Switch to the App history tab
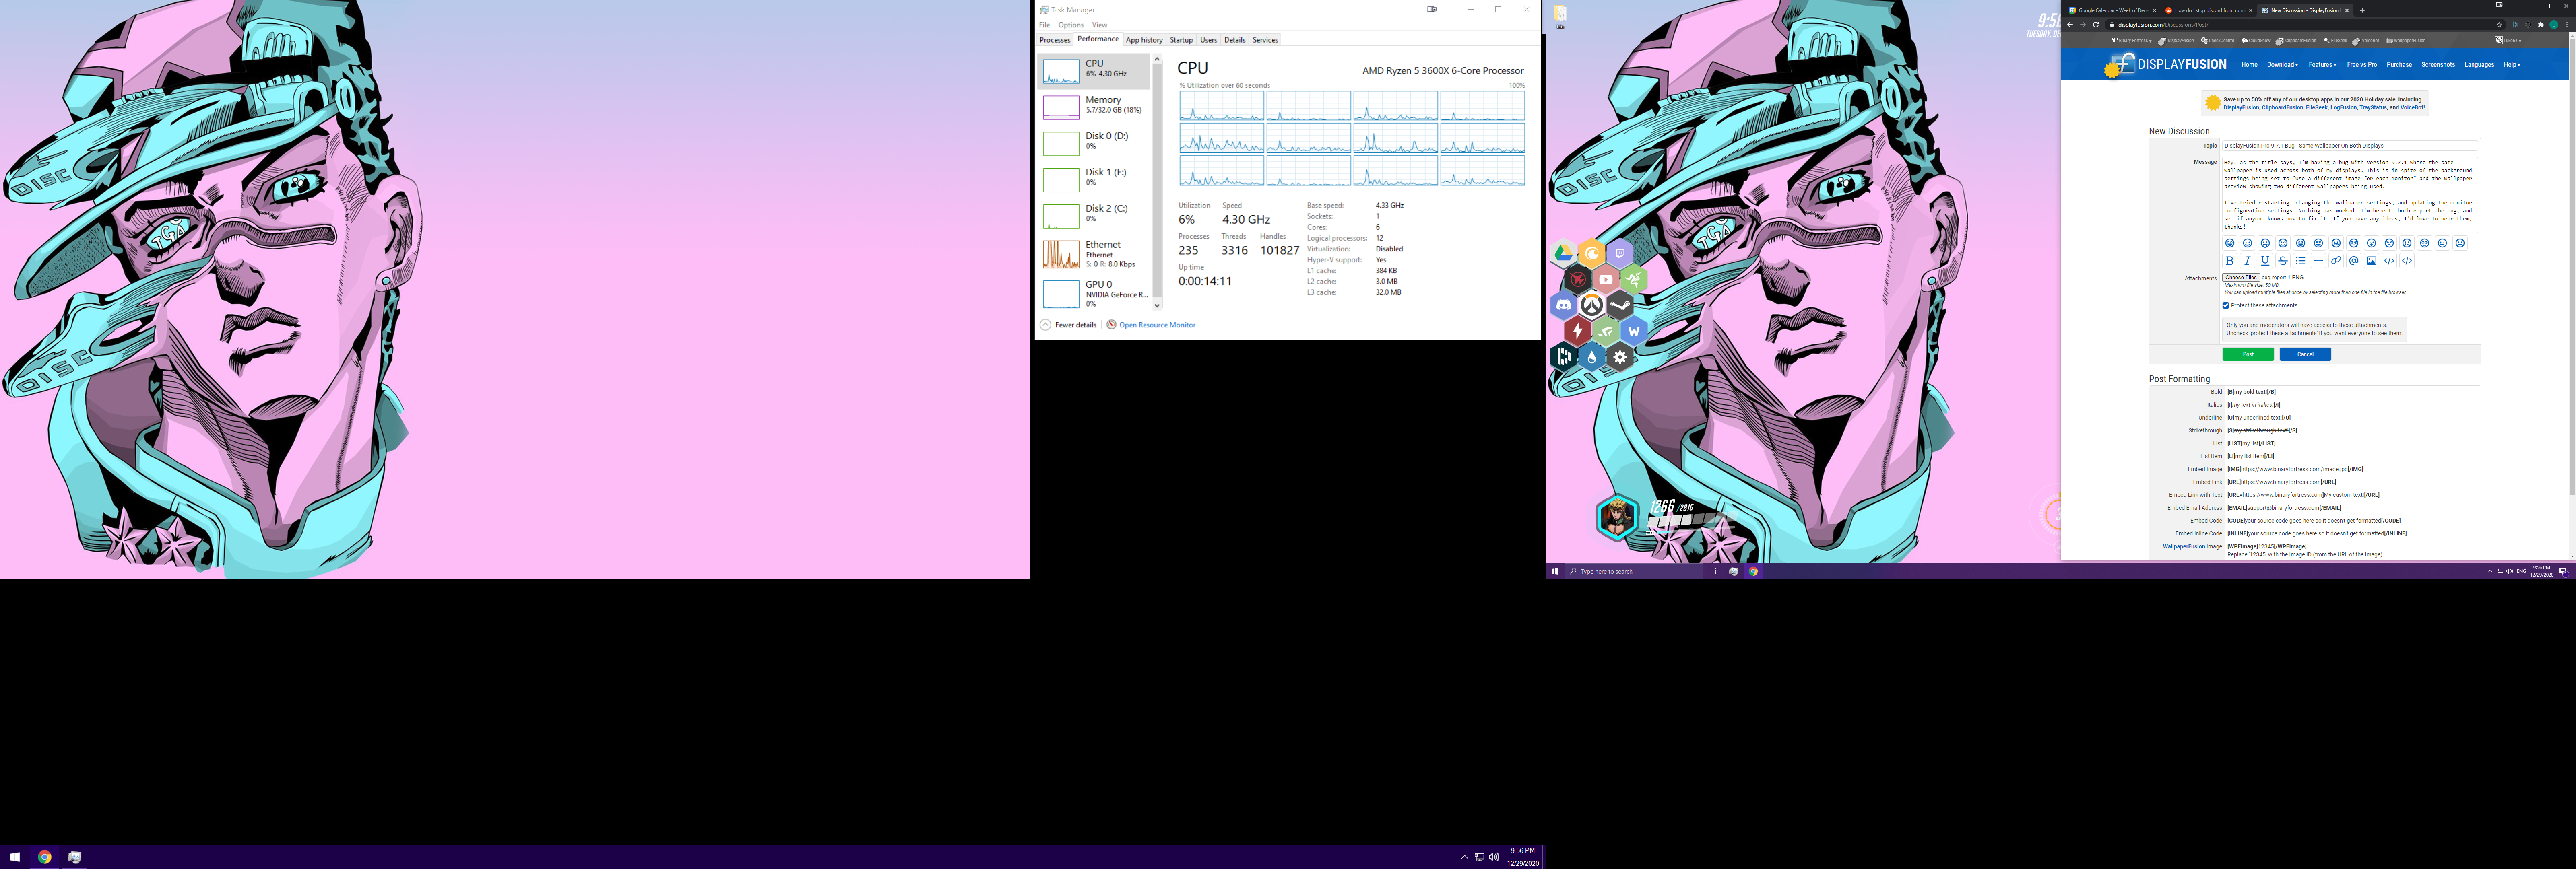2576x869 pixels. click(1144, 40)
